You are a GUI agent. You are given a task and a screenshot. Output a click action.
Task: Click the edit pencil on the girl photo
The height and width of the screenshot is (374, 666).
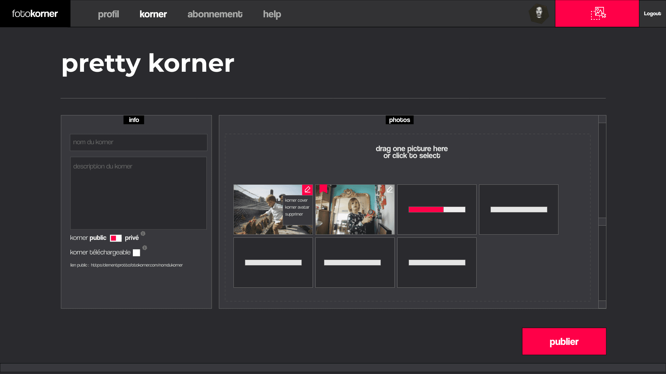click(x=390, y=190)
